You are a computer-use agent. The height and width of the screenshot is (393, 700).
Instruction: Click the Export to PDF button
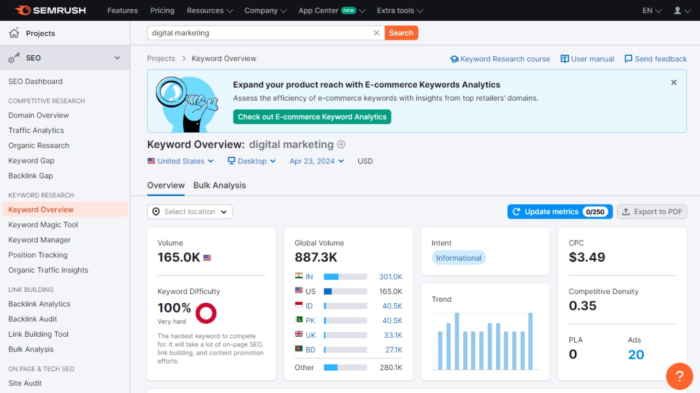pyautogui.click(x=652, y=212)
